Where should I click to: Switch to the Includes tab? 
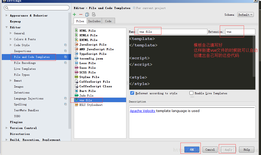tap(94, 21)
